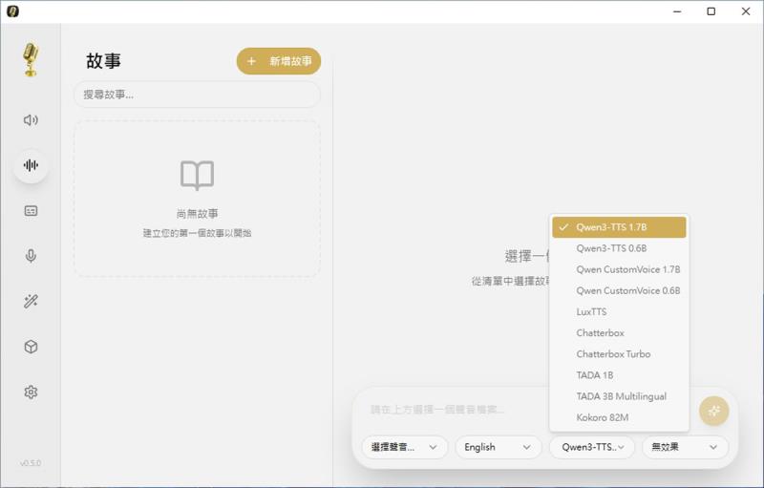Select LuxTTS from model list
764x488 pixels.
coord(619,312)
